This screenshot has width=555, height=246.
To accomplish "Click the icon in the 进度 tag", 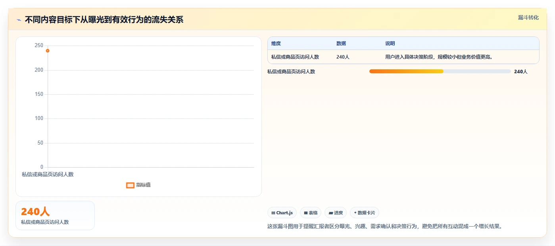I will coord(330,213).
